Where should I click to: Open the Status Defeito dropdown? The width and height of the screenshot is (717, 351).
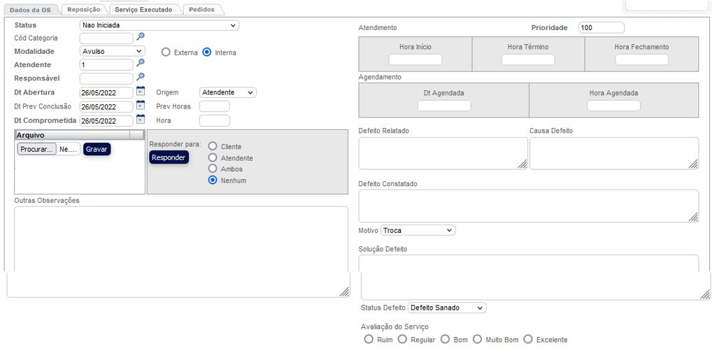[446, 308]
